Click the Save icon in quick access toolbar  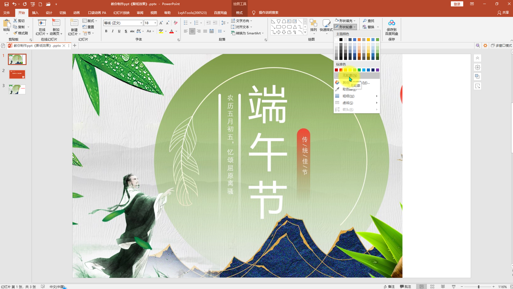[6, 4]
